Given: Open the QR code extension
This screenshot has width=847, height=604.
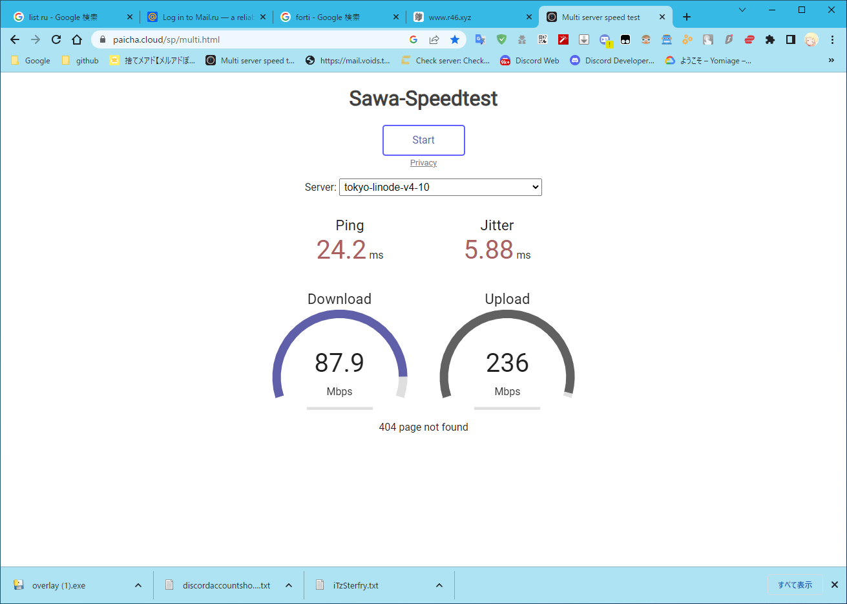Looking at the screenshot, I should tap(543, 39).
